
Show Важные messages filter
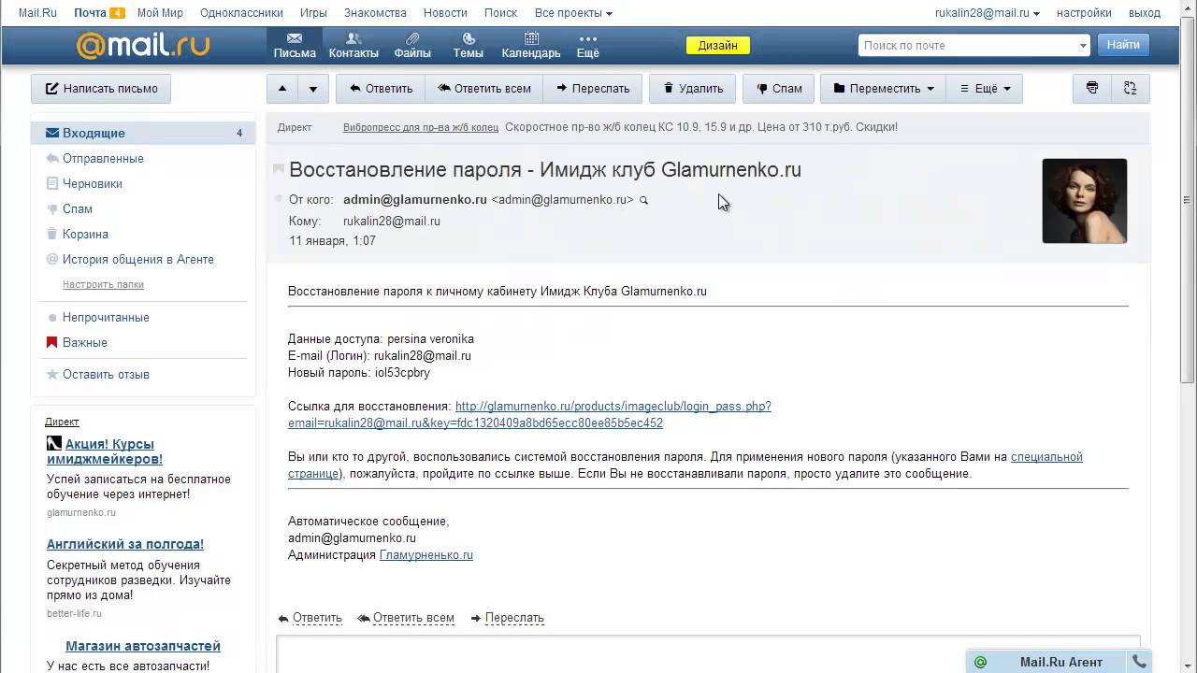point(85,342)
